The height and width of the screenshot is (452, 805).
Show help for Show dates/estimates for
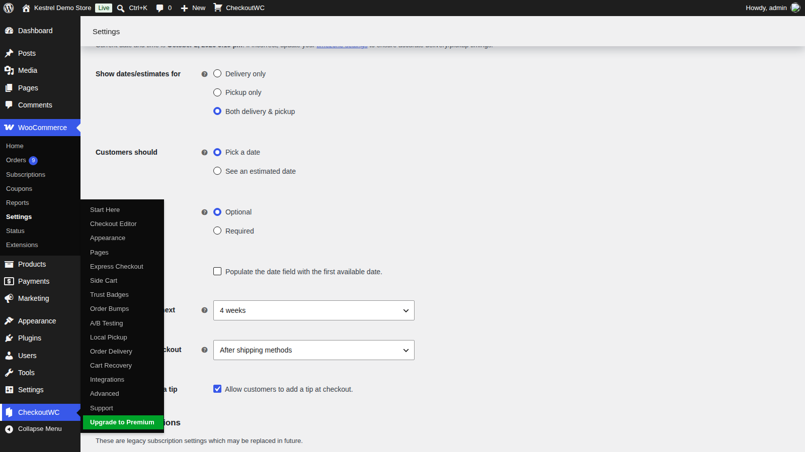(204, 74)
